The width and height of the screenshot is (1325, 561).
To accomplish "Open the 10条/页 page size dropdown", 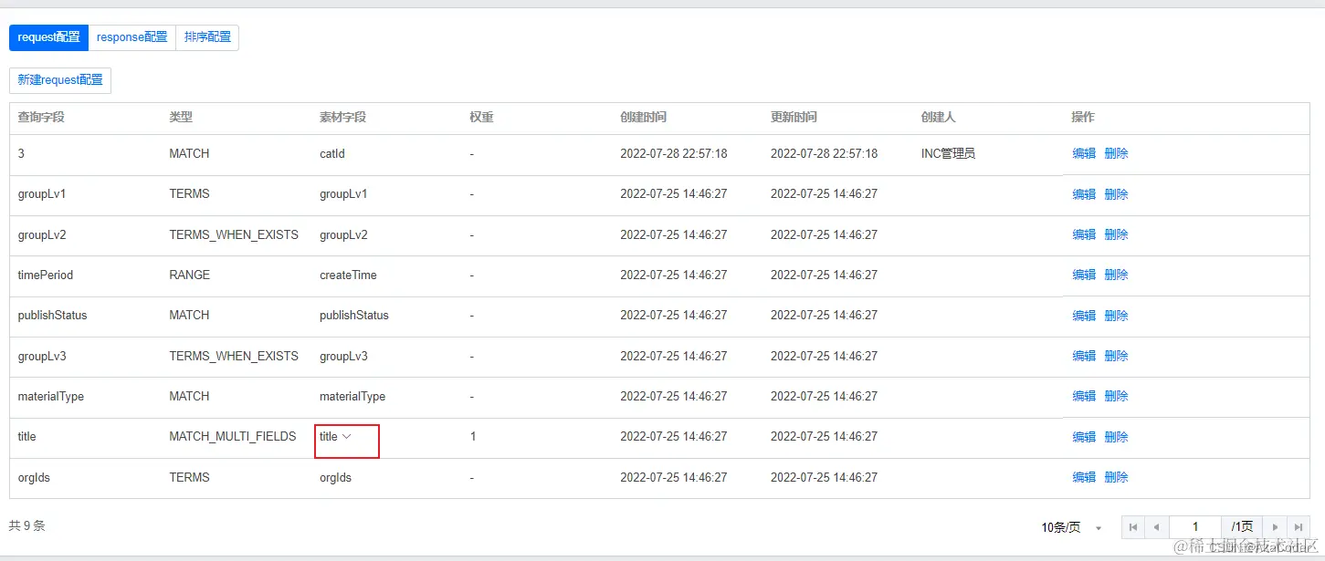I will click(x=1072, y=527).
